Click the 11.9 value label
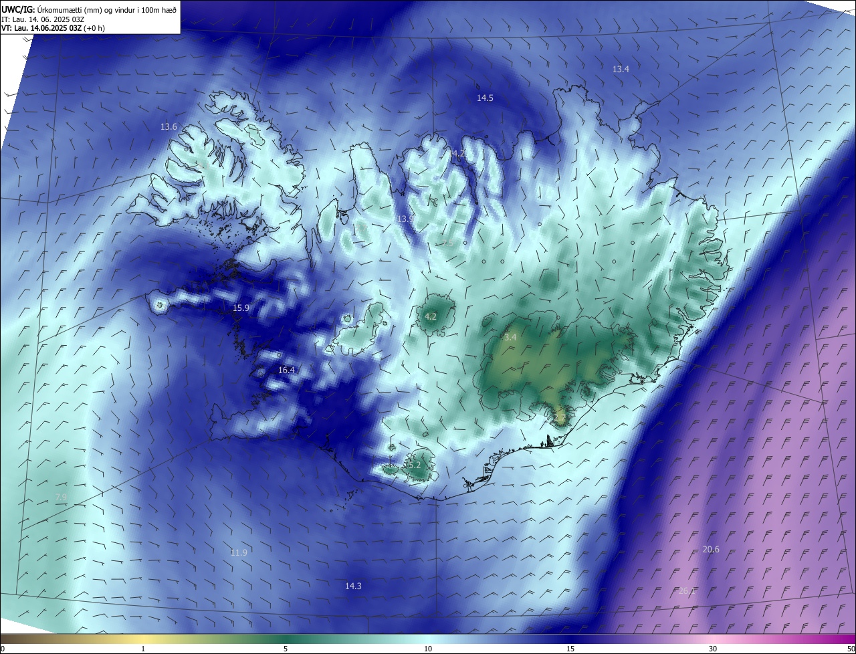The height and width of the screenshot is (654, 856). click(239, 552)
